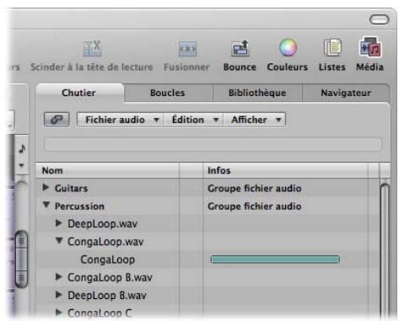The image size is (399, 321).
Task: Switch to the Chutier tab
Action: (79, 93)
